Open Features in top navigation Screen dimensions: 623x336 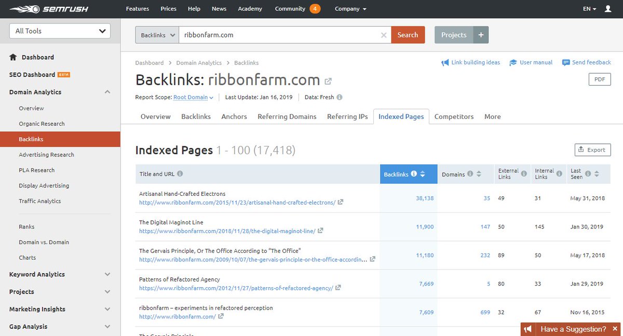coord(138,9)
